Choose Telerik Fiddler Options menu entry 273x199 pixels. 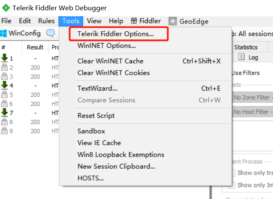pos(116,34)
